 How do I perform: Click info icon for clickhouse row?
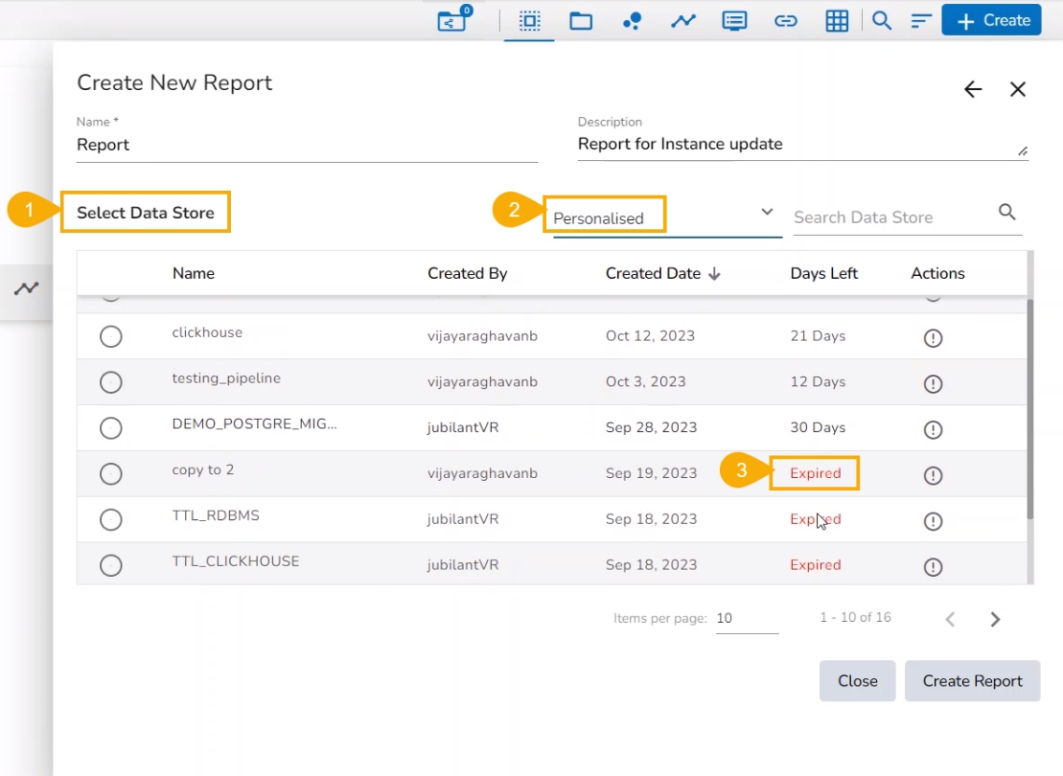pos(933,337)
